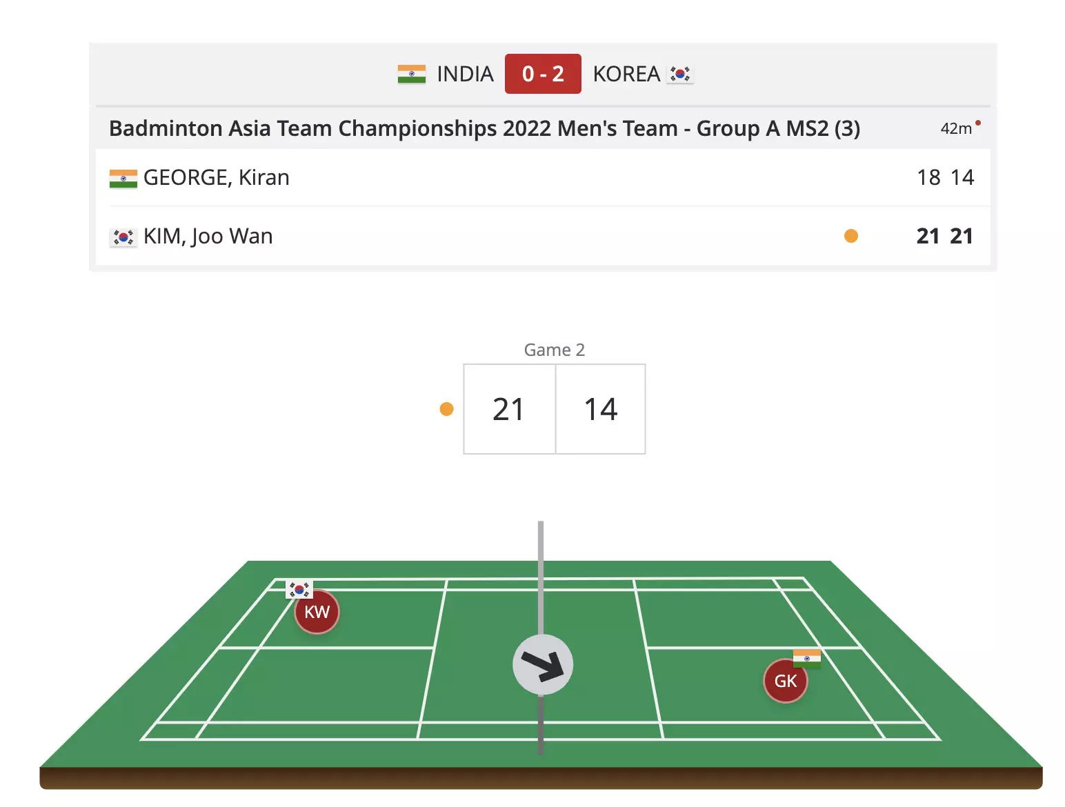Screen dimensions: 1065x807
Task: Click the shuttle direction arrow at net
Action: click(543, 664)
